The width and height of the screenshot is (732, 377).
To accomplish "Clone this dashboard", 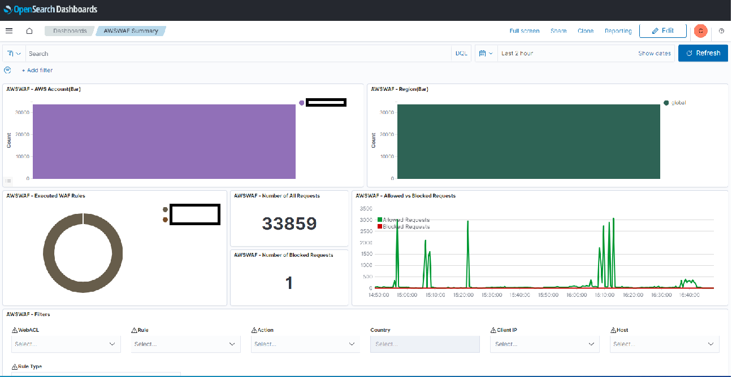I will (586, 31).
